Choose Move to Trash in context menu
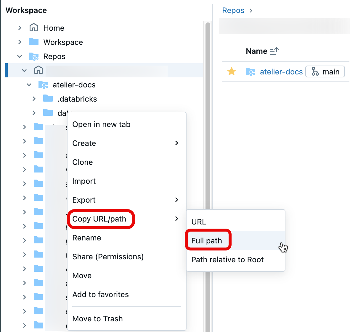Screen dimensions: 350x332 point(97,319)
